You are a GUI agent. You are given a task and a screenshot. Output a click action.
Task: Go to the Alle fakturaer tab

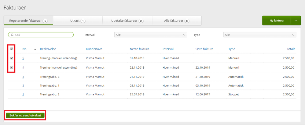177,21
